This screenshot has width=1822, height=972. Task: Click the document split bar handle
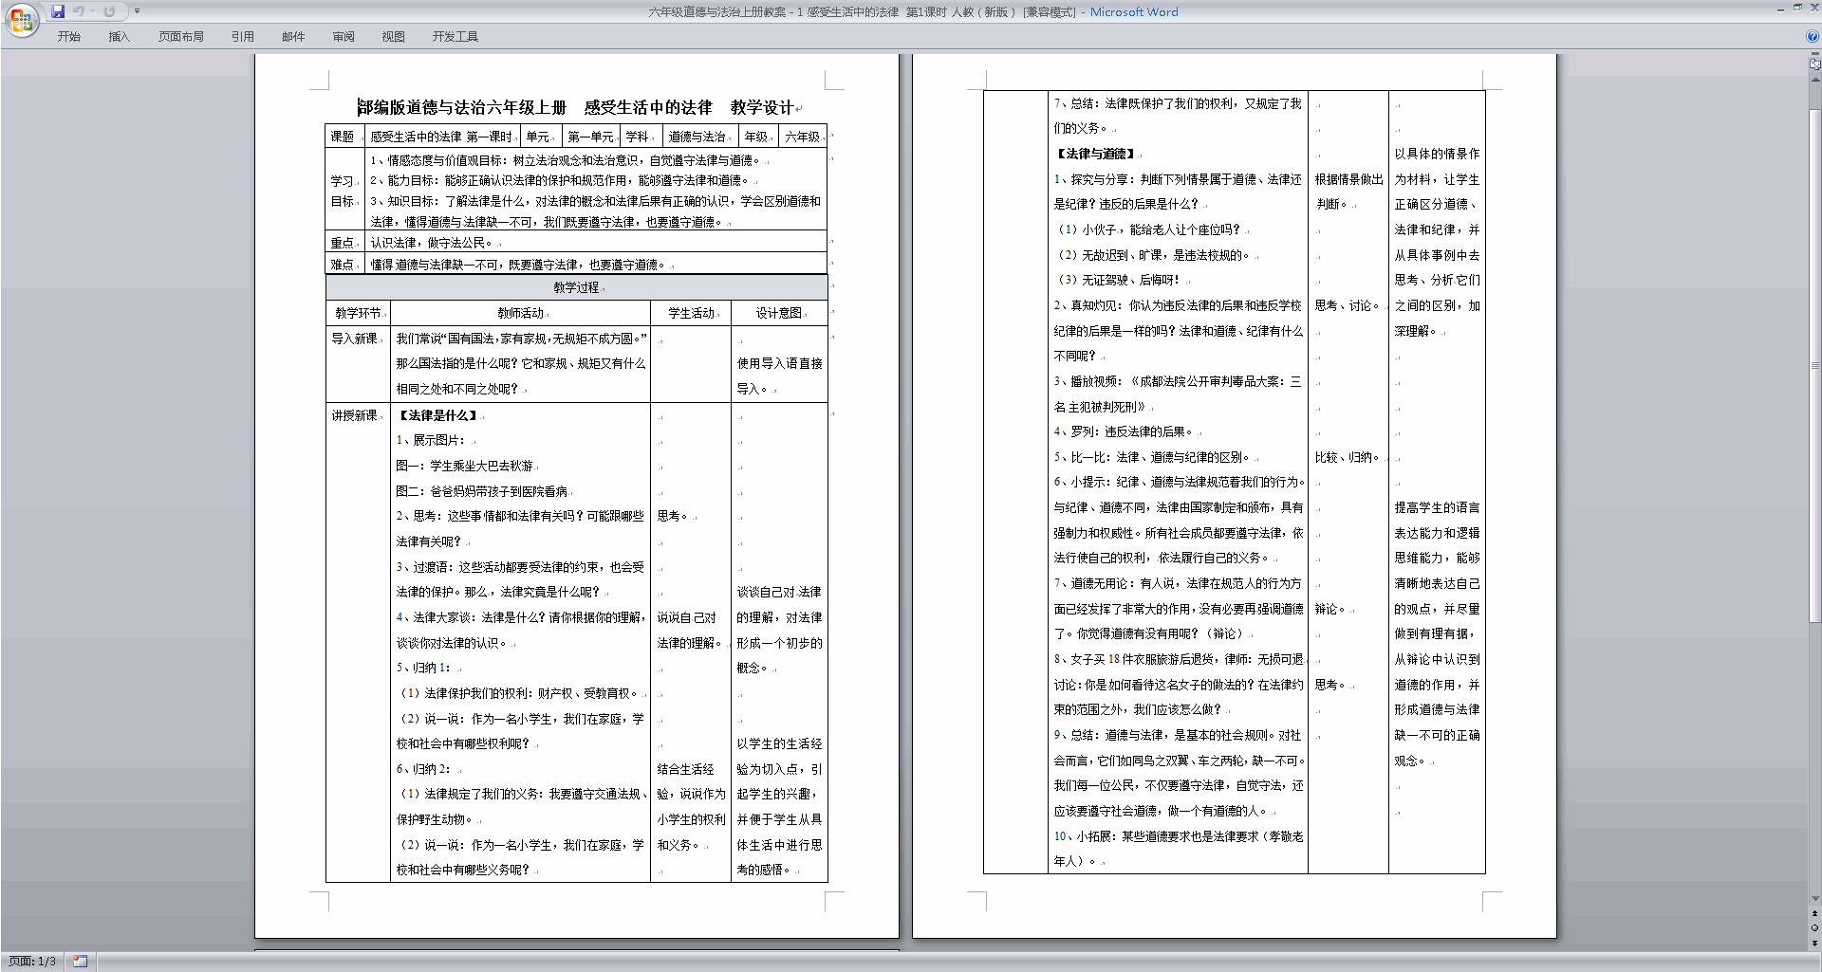1815,55
